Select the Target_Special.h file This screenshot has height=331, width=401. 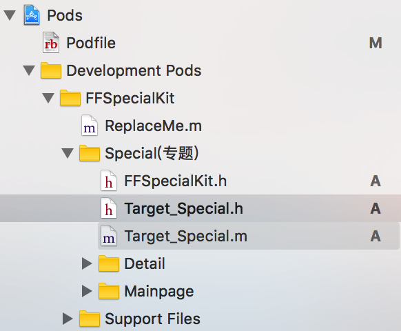click(x=200, y=208)
